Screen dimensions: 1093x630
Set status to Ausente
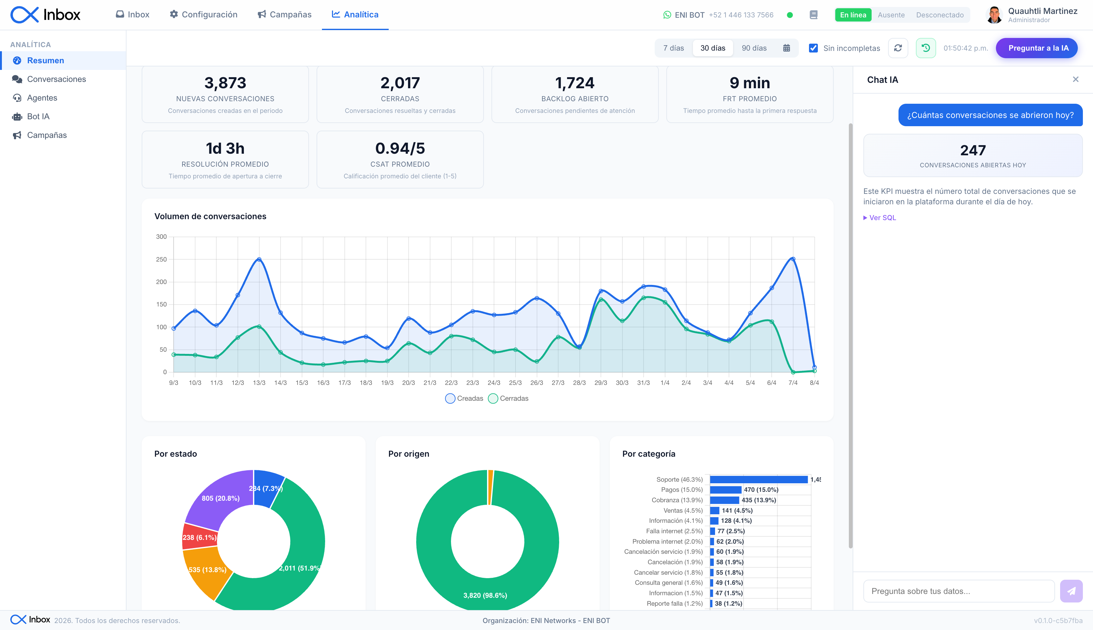coord(891,15)
